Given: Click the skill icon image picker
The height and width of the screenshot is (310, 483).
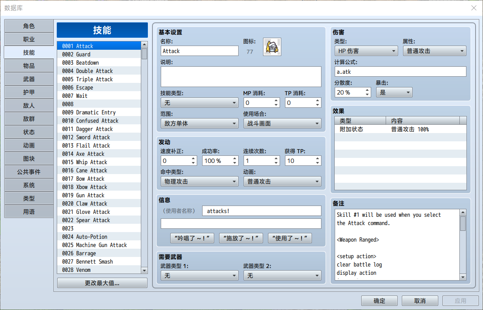Looking at the screenshot, I should [272, 47].
